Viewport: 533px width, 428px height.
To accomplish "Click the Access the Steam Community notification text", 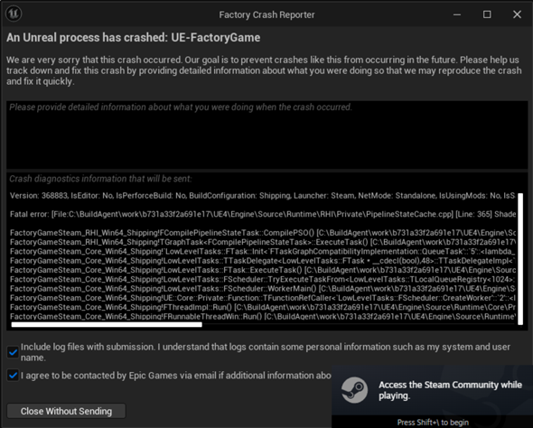I will [450, 390].
